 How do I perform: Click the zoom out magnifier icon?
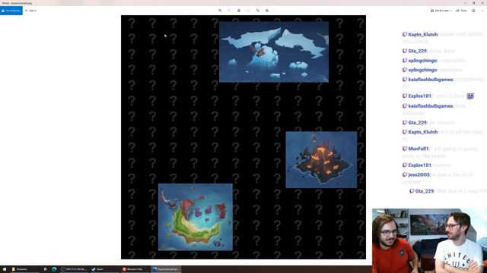230,11
